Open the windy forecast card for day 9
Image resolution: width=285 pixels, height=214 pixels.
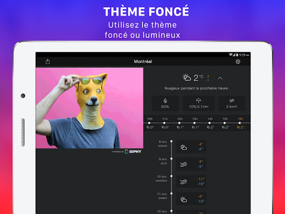click(191, 164)
